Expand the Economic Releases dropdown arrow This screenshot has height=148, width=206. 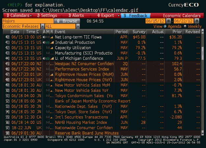click(43, 26)
